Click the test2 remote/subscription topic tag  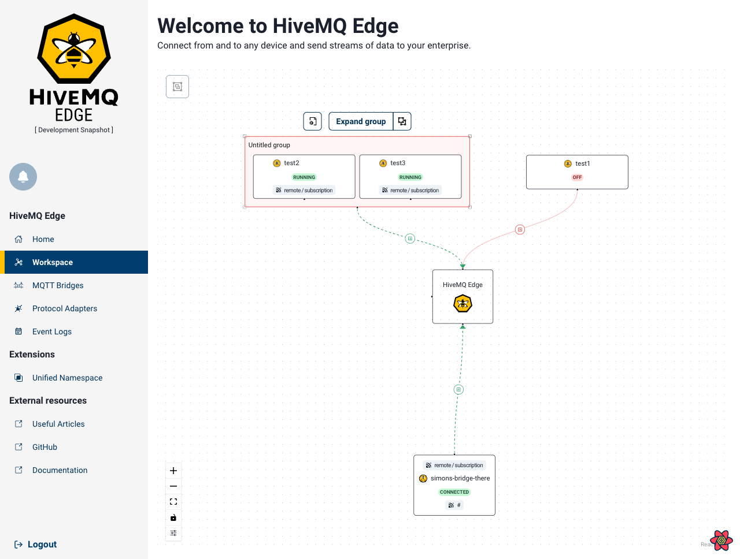tap(304, 190)
